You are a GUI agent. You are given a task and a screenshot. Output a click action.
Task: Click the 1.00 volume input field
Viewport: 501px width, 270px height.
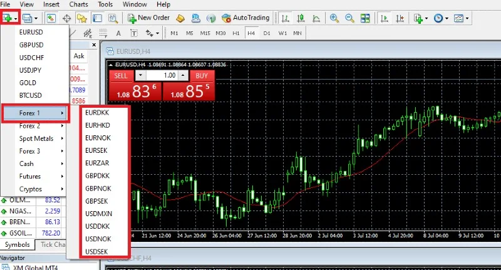pos(162,76)
